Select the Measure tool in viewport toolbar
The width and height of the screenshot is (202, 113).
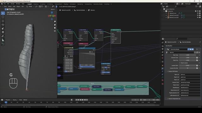point(3,40)
